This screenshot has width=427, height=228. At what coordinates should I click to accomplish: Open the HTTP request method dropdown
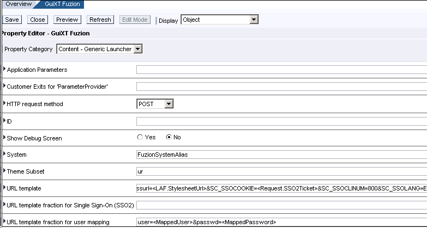155,104
